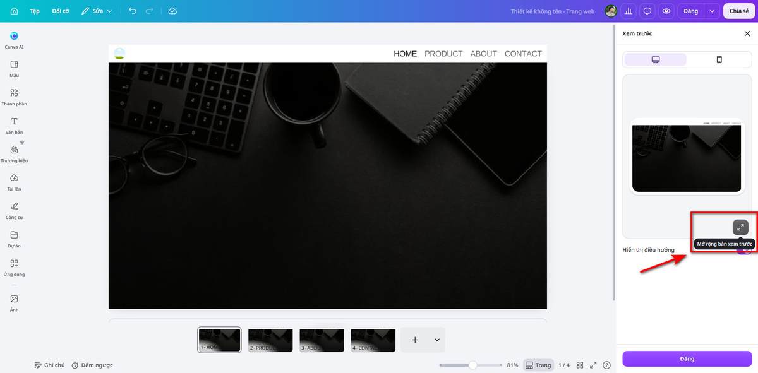This screenshot has width=758, height=373.
Task: Toggle the Trang pages view button
Action: (x=538, y=365)
